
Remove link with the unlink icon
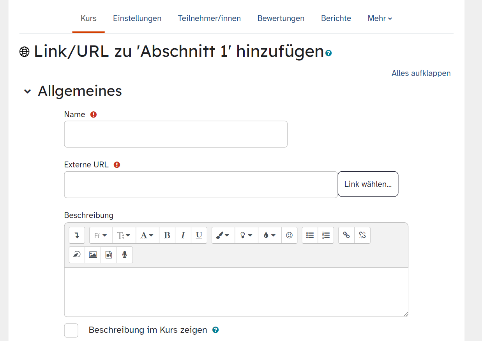tap(362, 236)
